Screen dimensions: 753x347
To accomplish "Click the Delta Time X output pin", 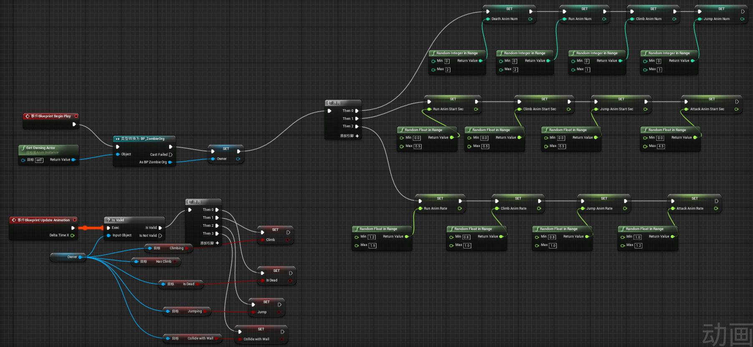I will [72, 236].
